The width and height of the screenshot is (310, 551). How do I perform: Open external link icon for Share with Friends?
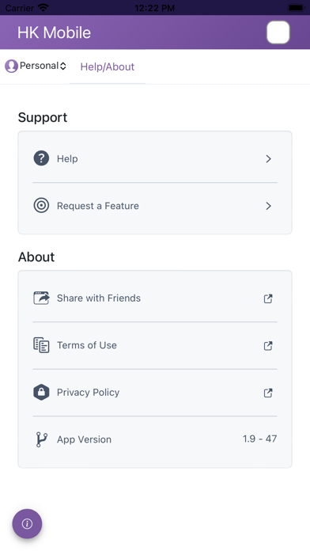(x=268, y=298)
